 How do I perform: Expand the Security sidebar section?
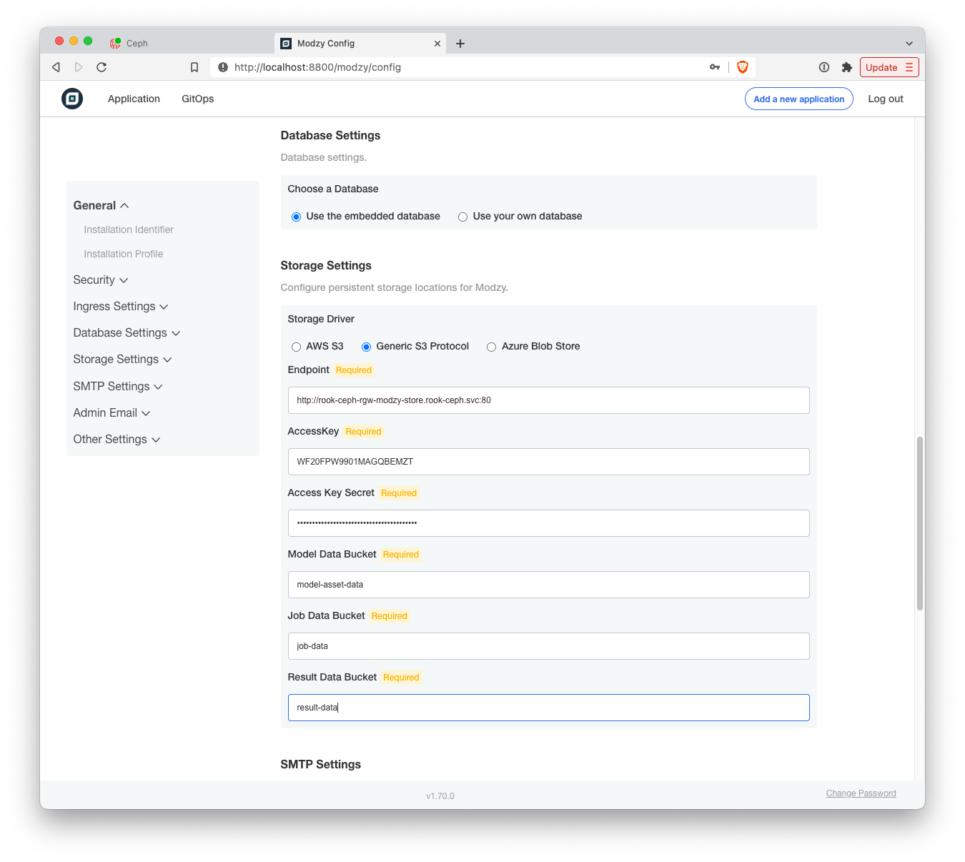click(101, 280)
